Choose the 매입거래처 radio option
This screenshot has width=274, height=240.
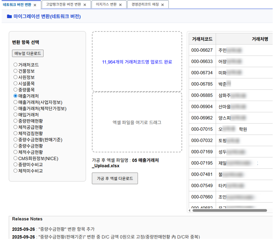pos(15,115)
